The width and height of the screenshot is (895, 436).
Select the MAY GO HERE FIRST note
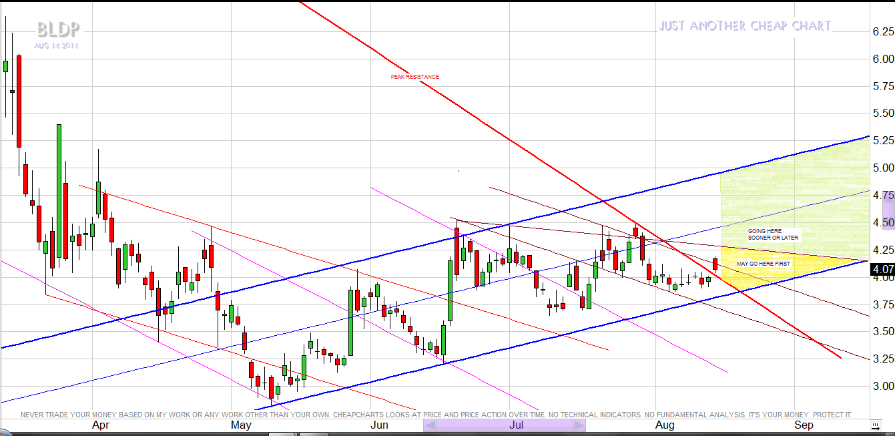click(763, 264)
